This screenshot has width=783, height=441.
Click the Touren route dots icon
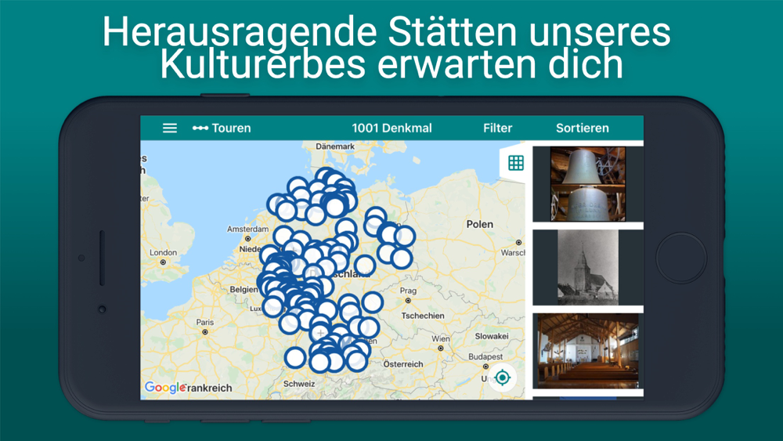pyautogui.click(x=200, y=128)
